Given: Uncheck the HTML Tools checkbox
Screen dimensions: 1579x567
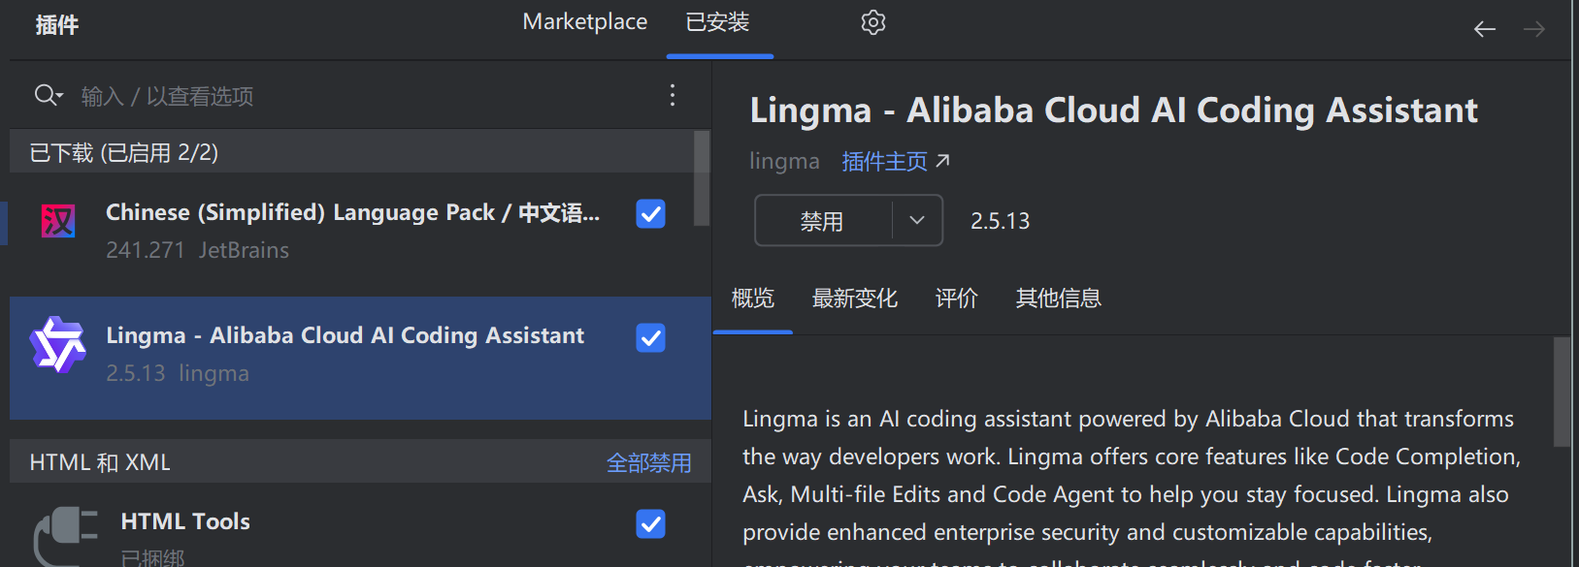Looking at the screenshot, I should pos(650,523).
